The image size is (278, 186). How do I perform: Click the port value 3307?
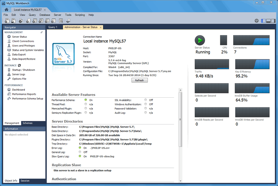tap(111, 56)
